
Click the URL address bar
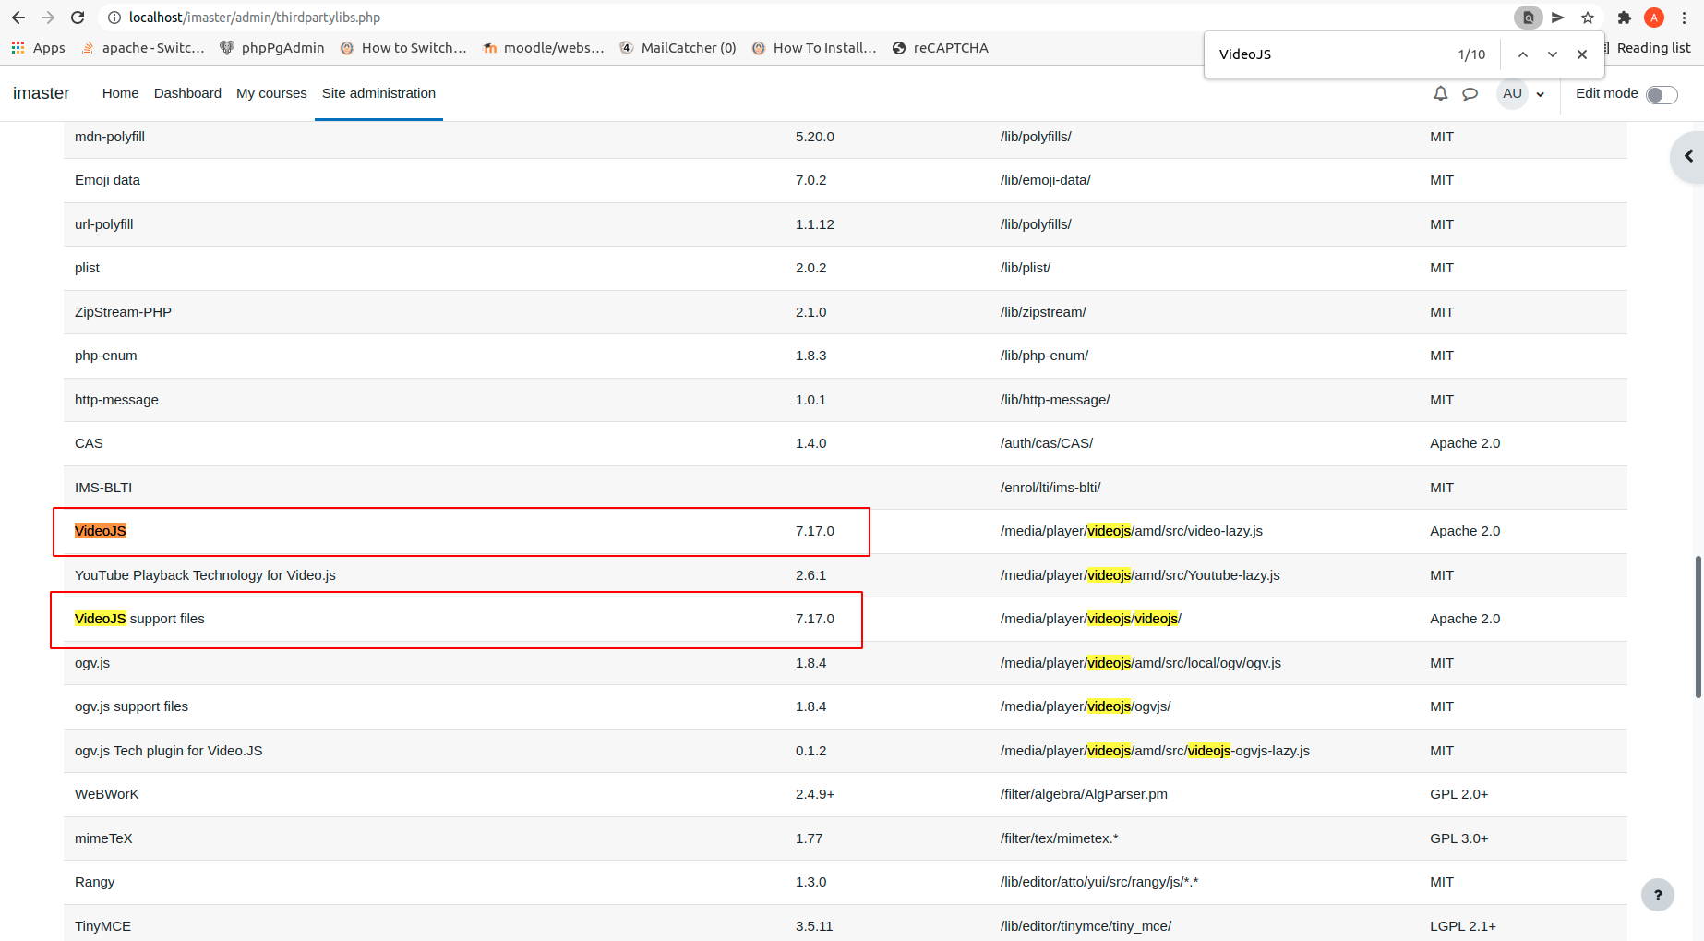tap(803, 18)
